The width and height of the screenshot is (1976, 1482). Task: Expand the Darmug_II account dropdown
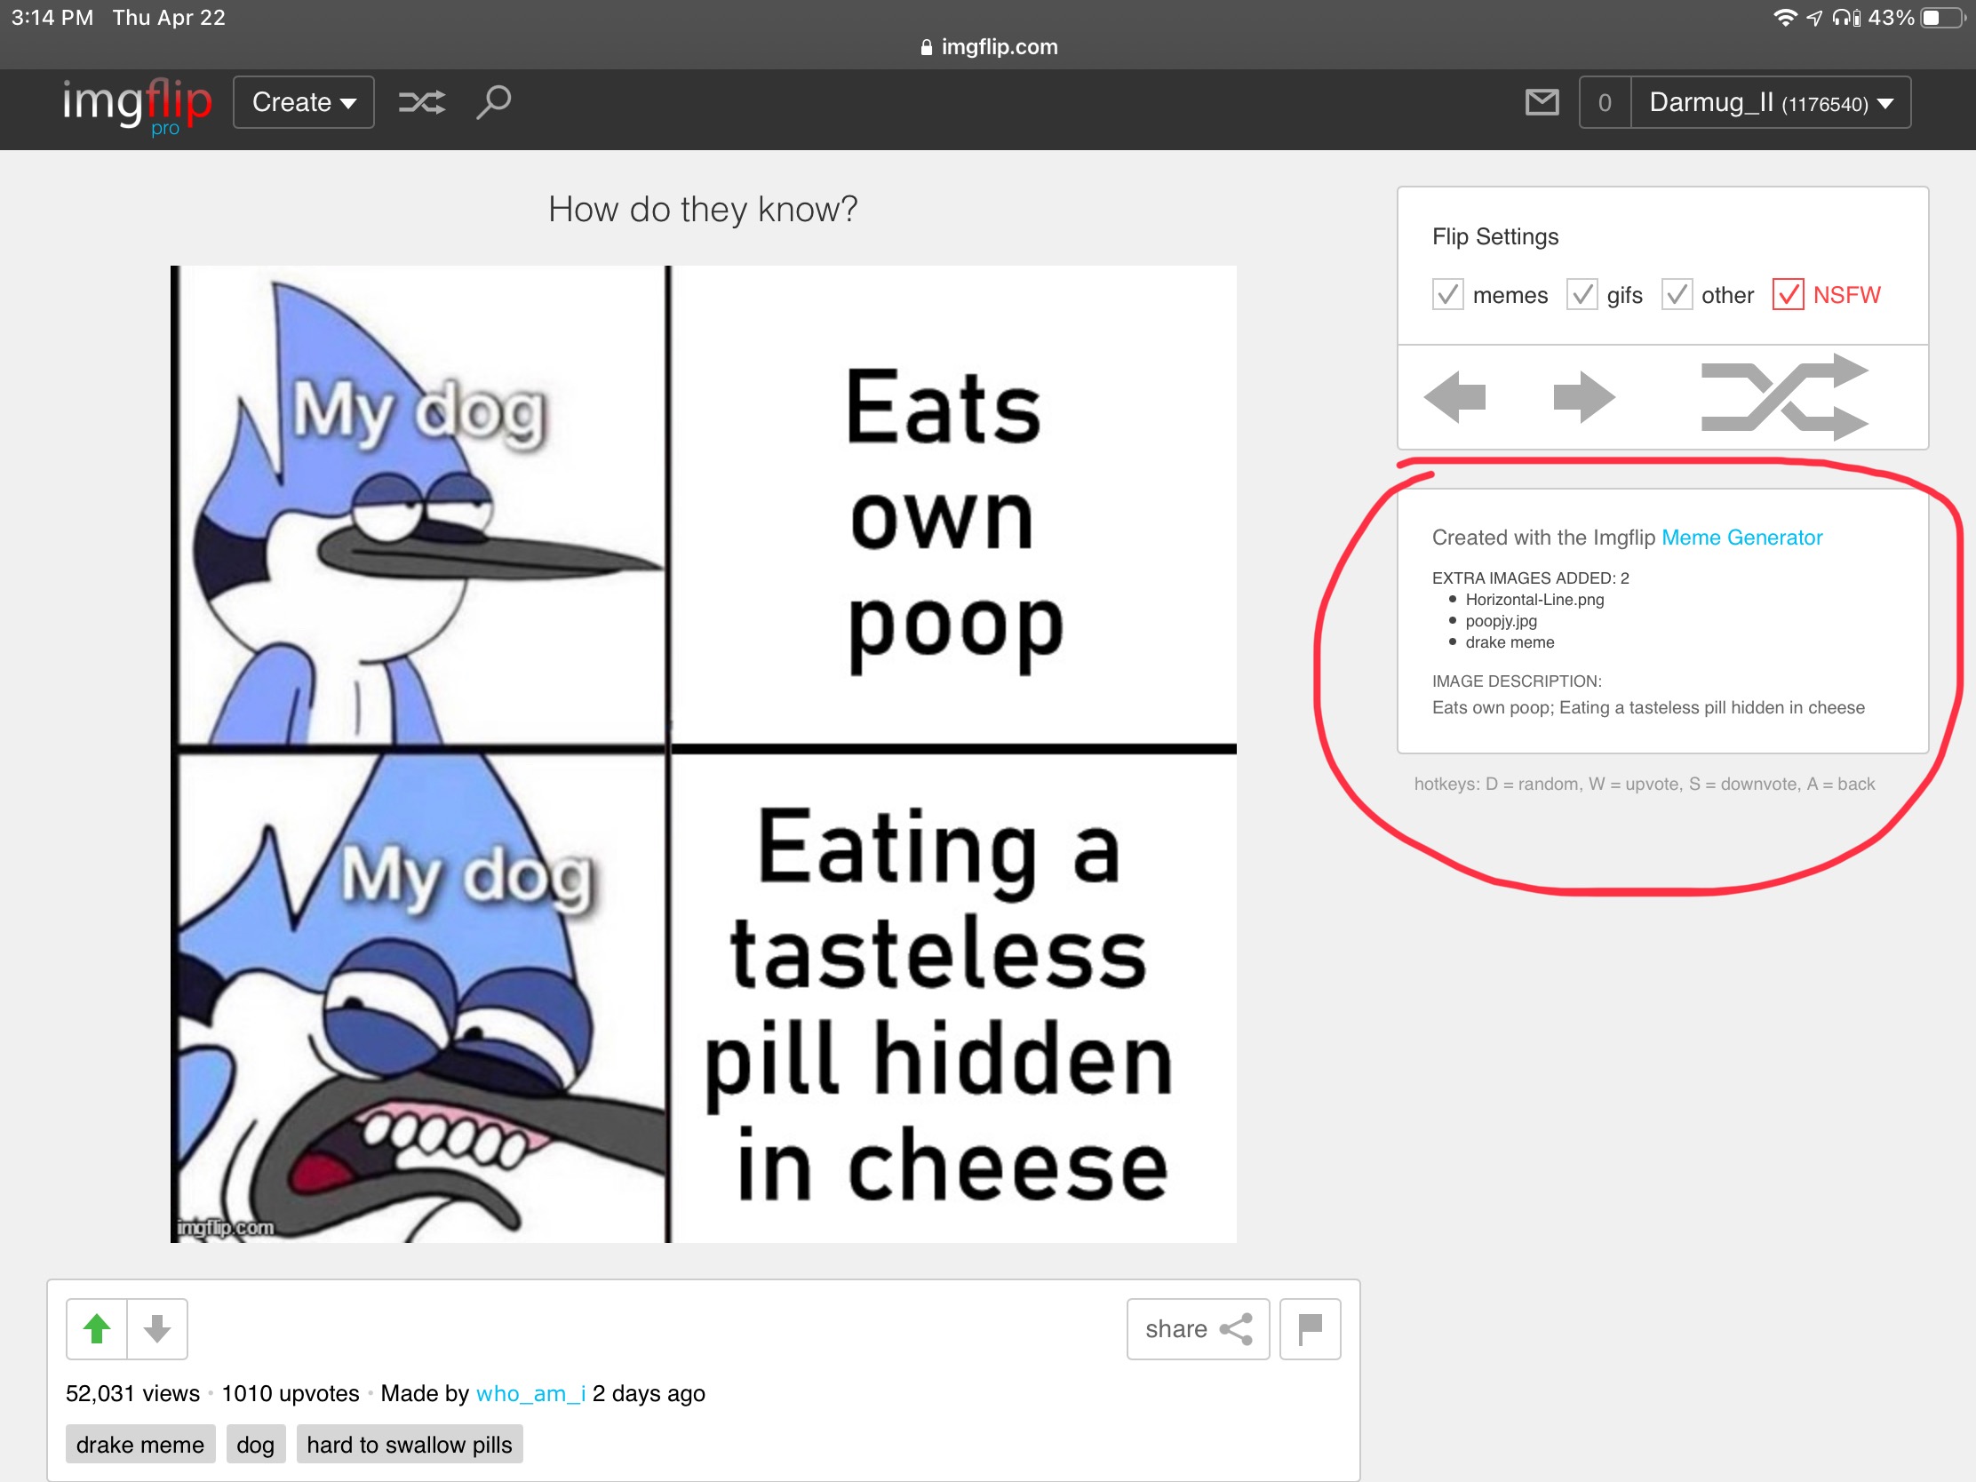click(1771, 103)
